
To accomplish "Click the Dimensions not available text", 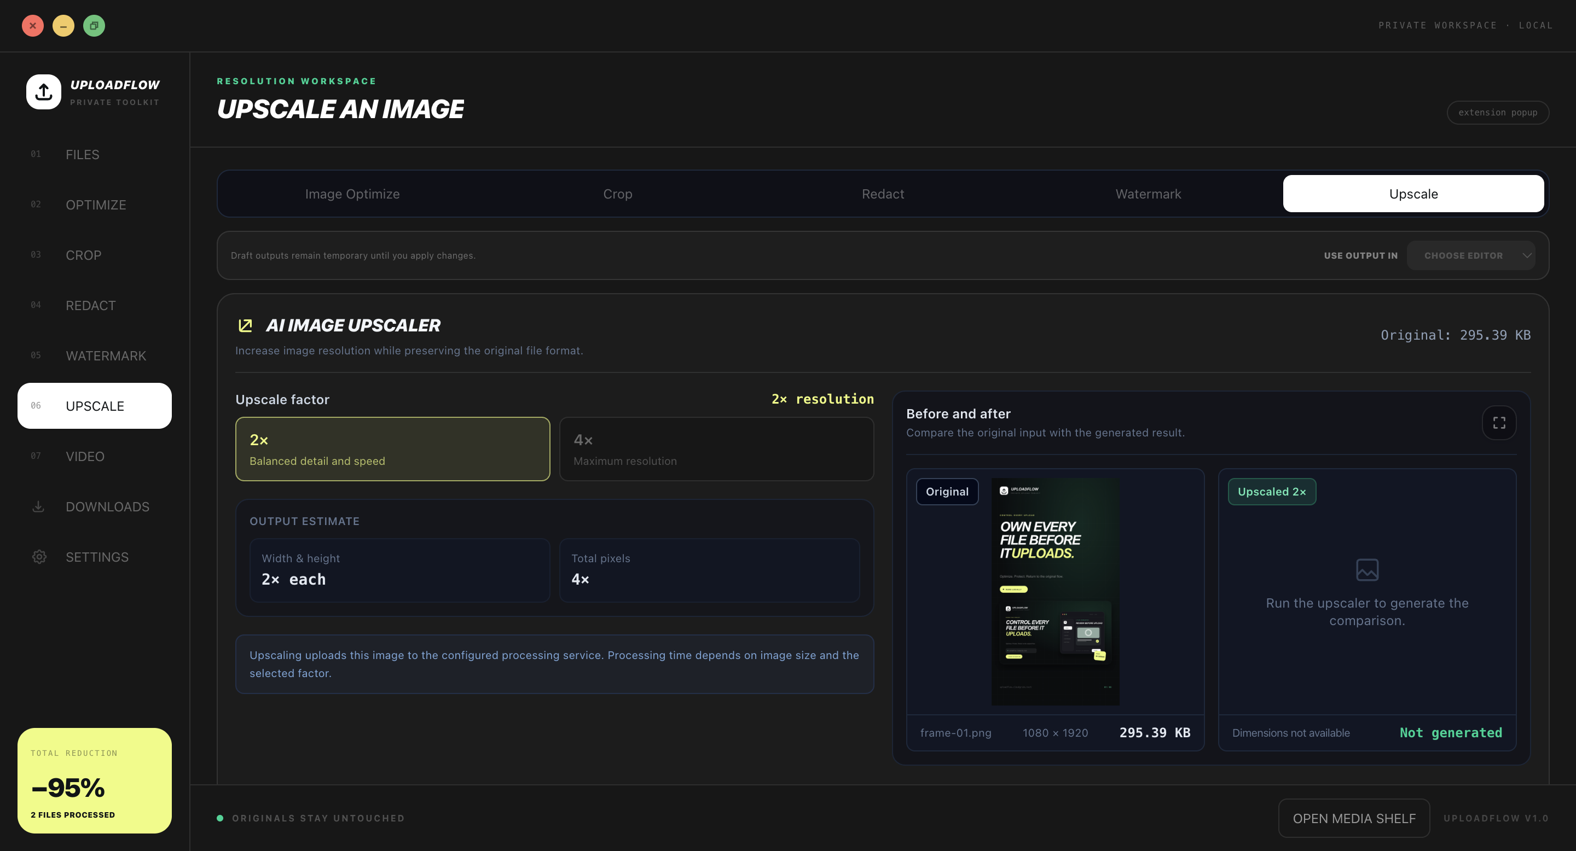I will pos(1291,732).
